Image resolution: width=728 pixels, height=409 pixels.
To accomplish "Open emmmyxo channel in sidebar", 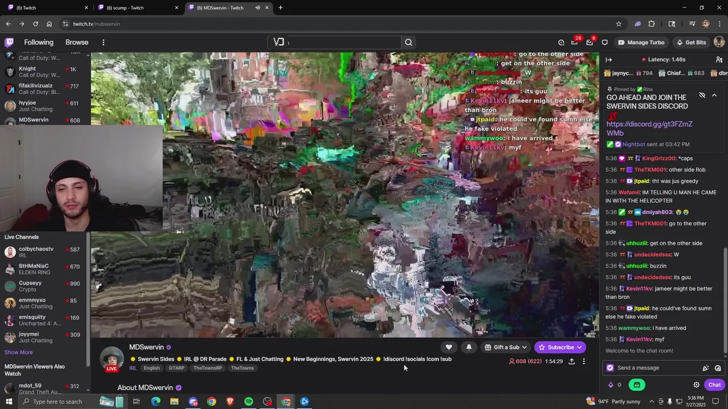I will point(43,303).
